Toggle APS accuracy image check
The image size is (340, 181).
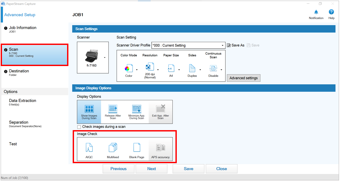161,149
